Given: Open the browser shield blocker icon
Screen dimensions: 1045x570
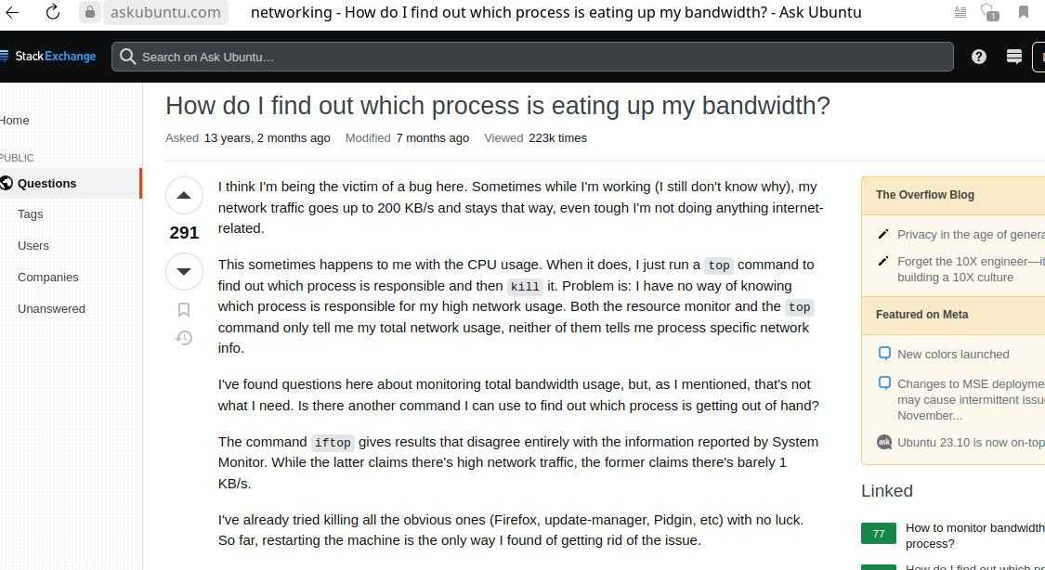Looking at the screenshot, I should pos(990,12).
